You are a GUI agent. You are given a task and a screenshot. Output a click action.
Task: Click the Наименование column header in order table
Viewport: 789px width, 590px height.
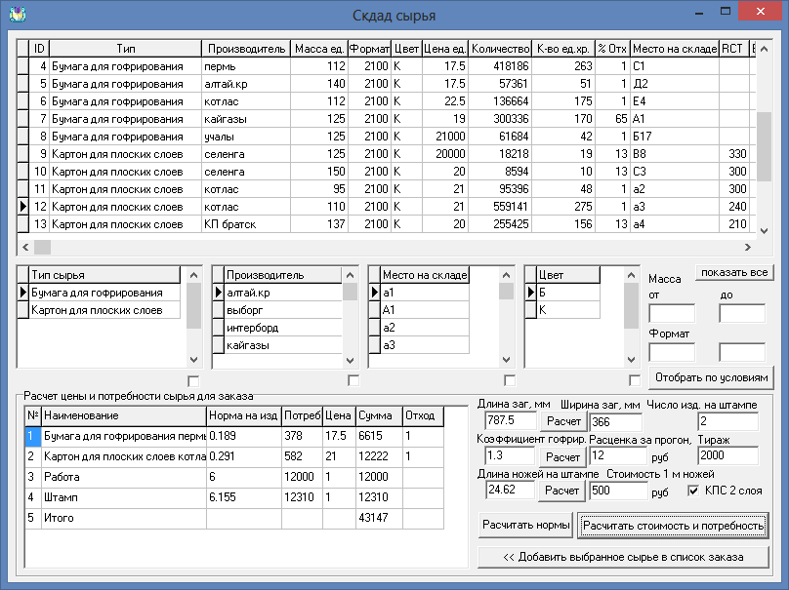[x=124, y=415]
